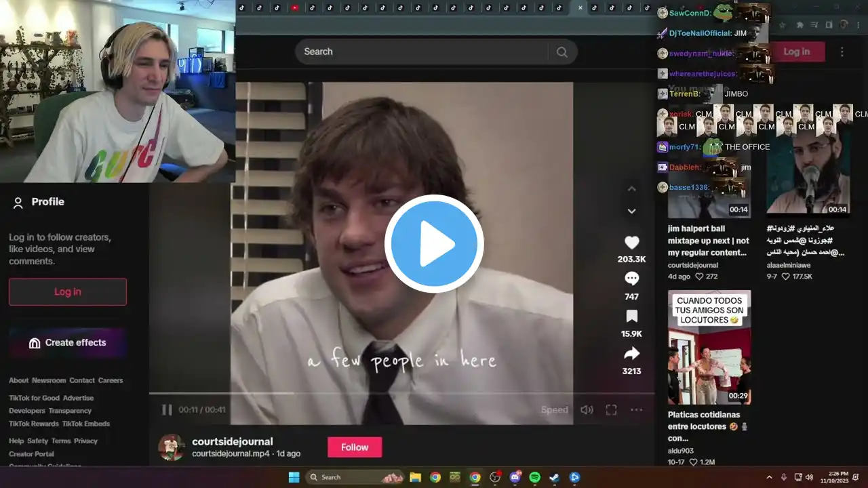Open the Transparency footer link
This screenshot has width=868, height=488.
(70, 411)
